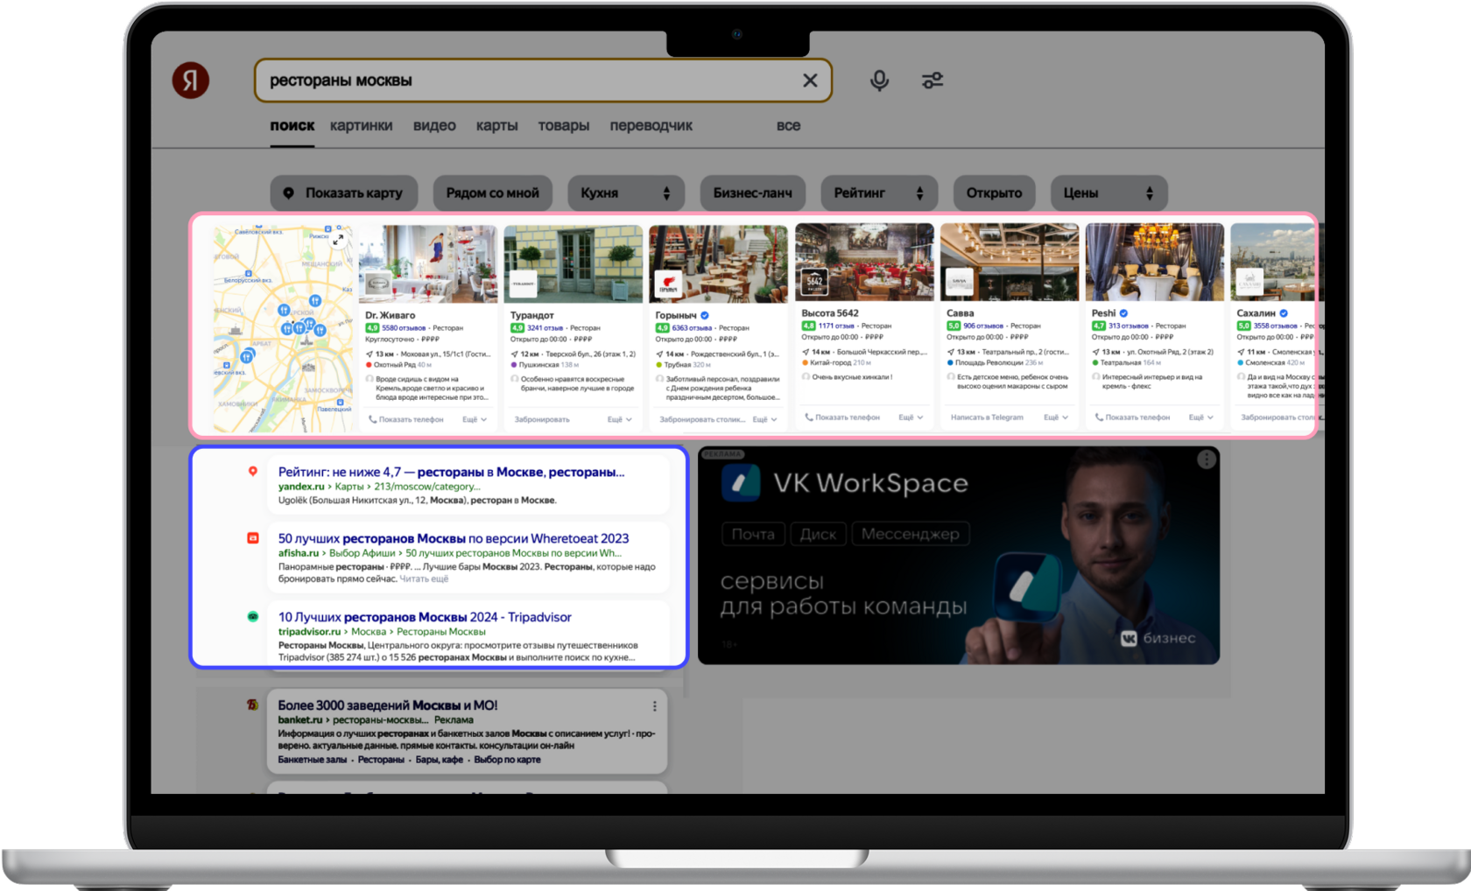Open the Банкетные залы sitelink
Screen dimensions: 1471x891
point(313,760)
